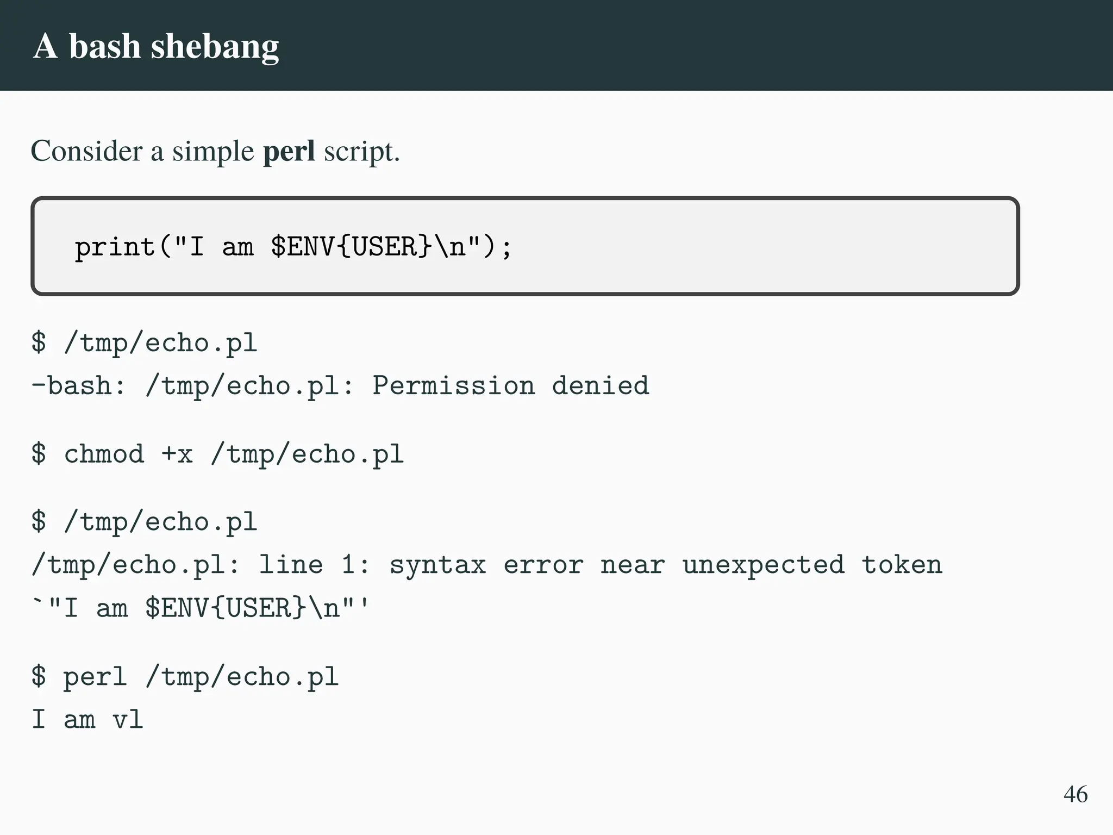Click the "+x" flag in the chmod command

click(177, 454)
